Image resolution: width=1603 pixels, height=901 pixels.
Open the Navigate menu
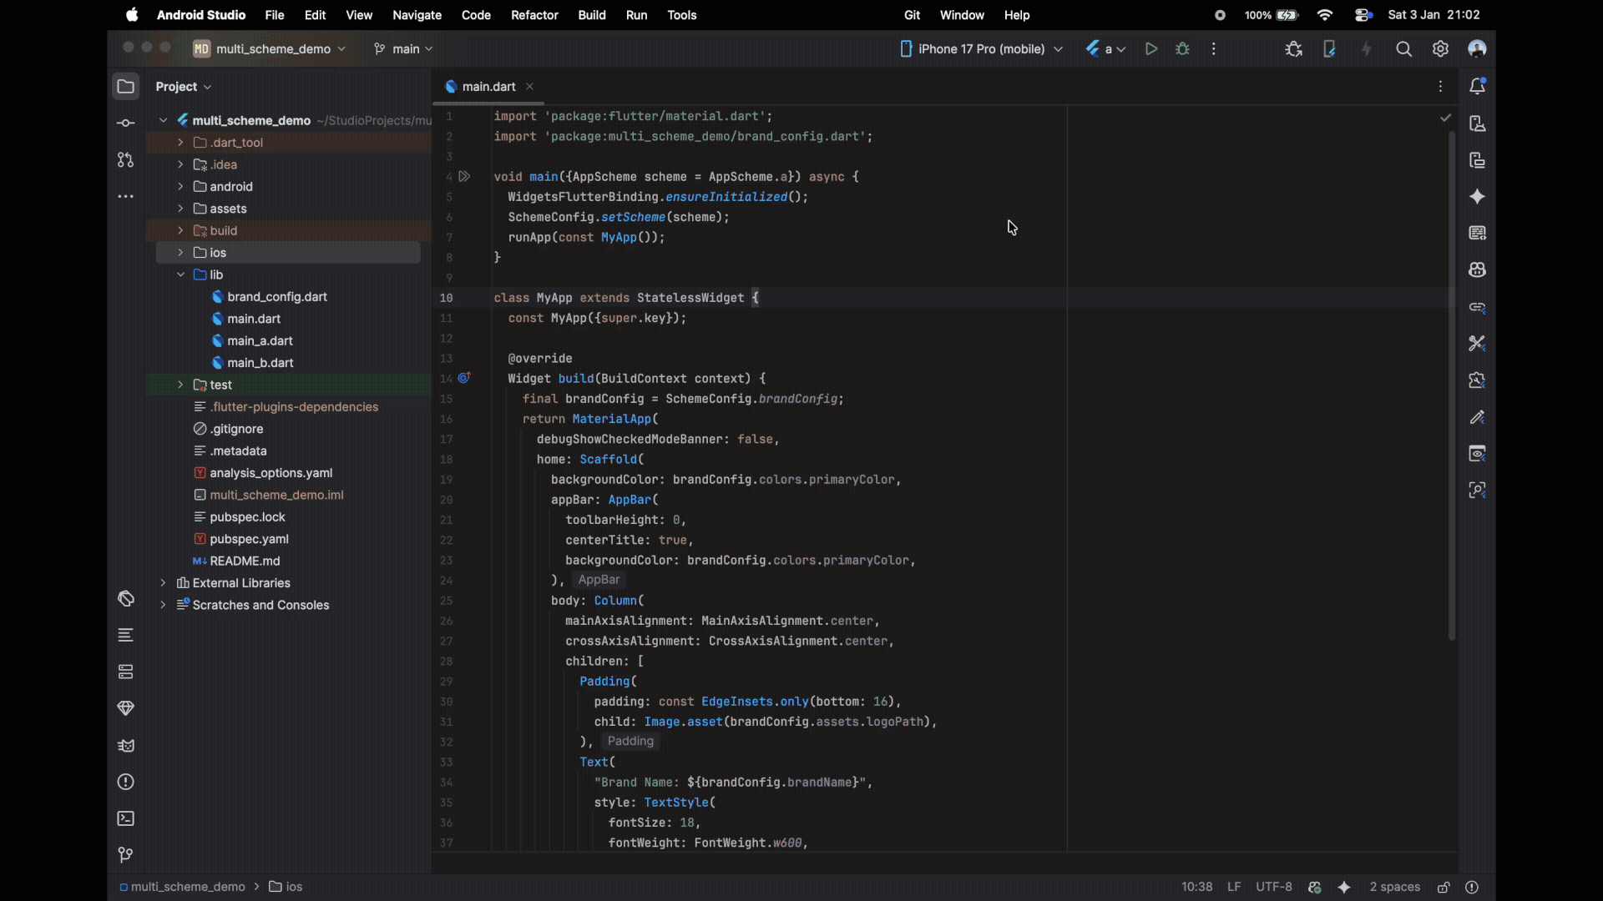point(417,15)
